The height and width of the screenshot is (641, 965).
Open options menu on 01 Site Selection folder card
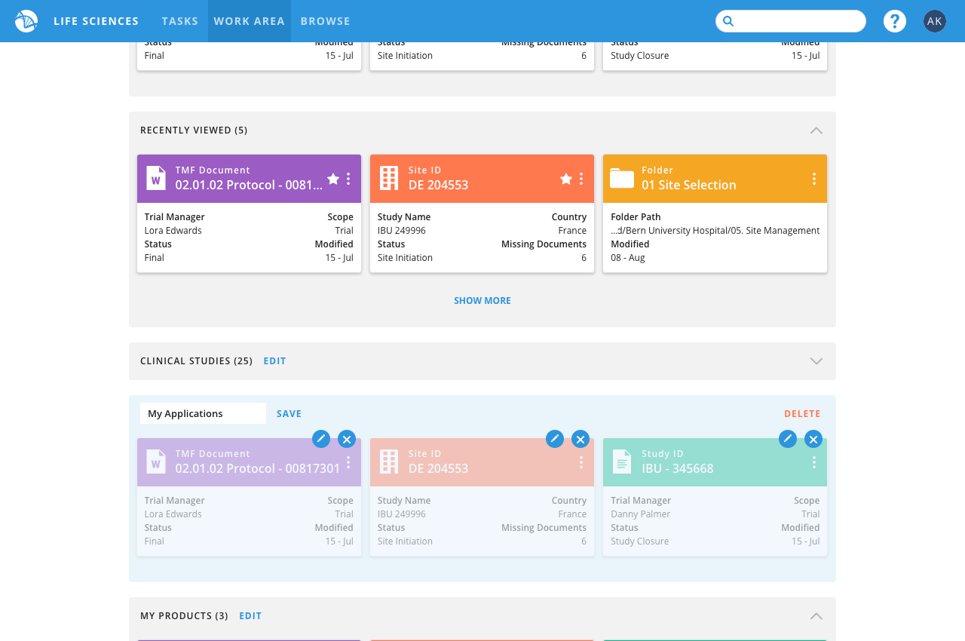(x=814, y=179)
